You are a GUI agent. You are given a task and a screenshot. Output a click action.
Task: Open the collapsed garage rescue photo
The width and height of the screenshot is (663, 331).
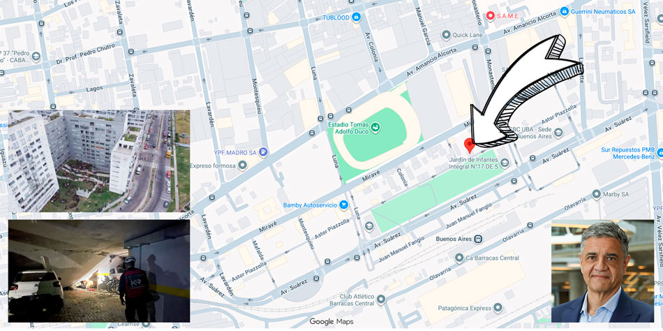[99, 272]
